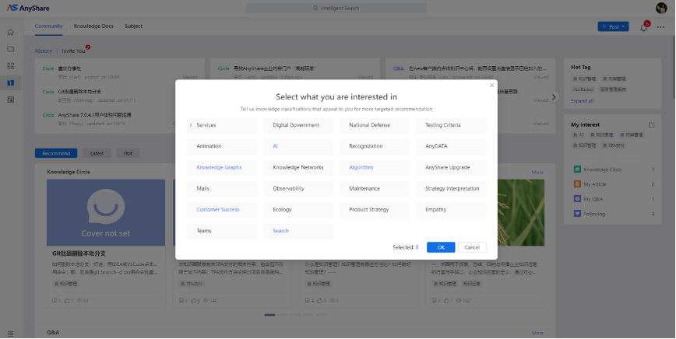Select the Digital Government interest option
This screenshot has width=676, height=339.
click(x=298, y=125)
